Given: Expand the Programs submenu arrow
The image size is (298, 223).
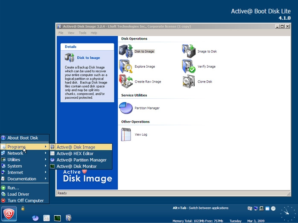Looking at the screenshot, I should click(x=46, y=147).
